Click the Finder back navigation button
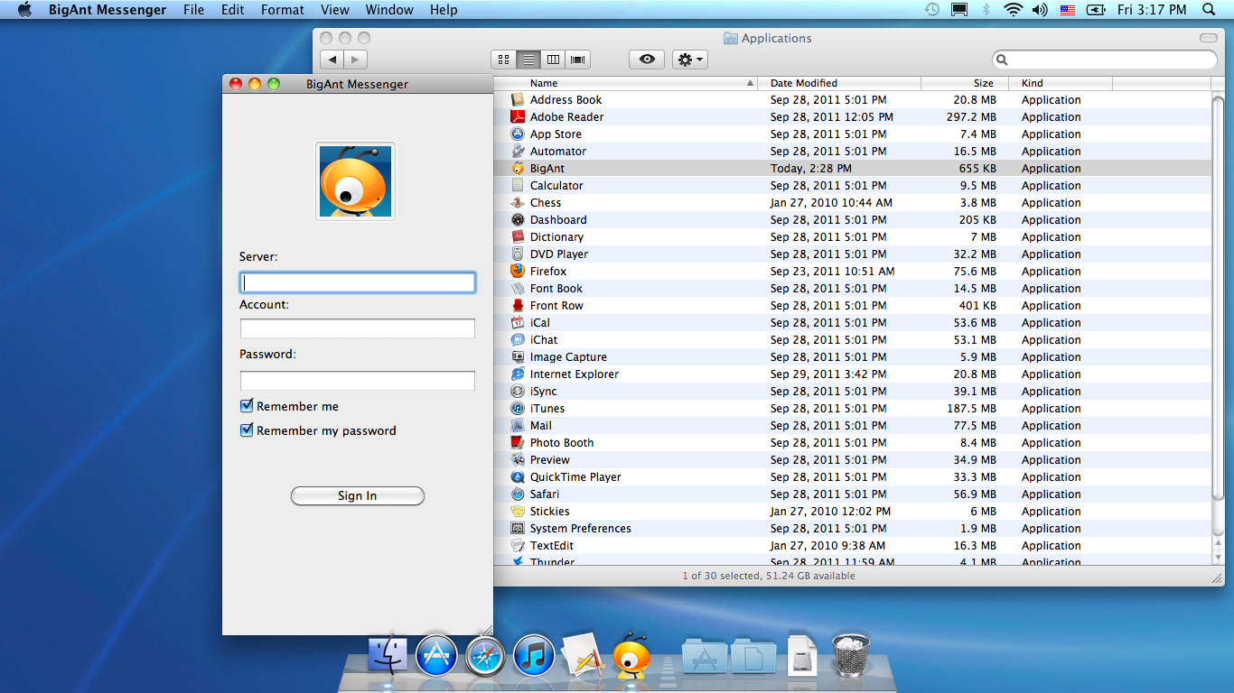This screenshot has width=1234, height=693. coord(332,60)
